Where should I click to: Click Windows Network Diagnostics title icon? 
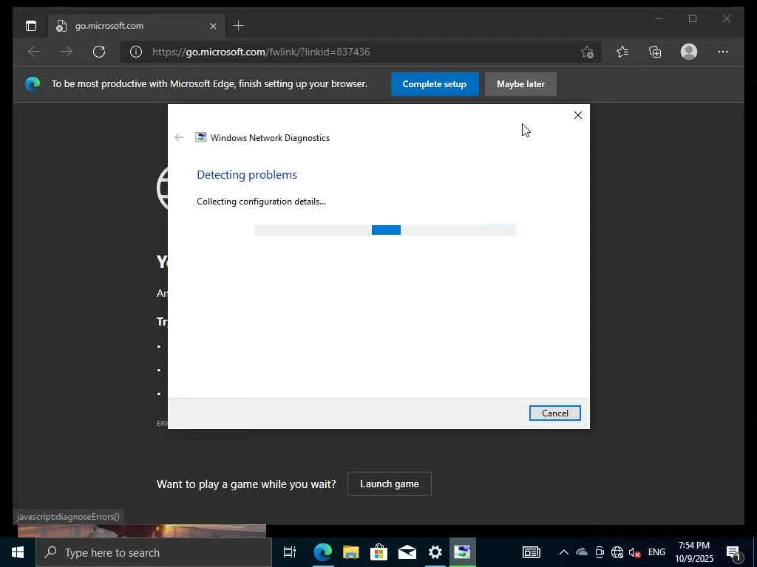201,137
